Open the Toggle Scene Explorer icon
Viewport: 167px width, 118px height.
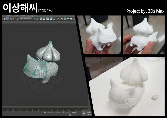41,19
